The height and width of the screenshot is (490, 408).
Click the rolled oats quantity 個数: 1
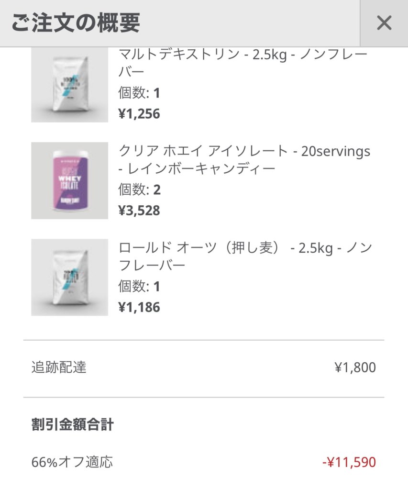coord(139,286)
